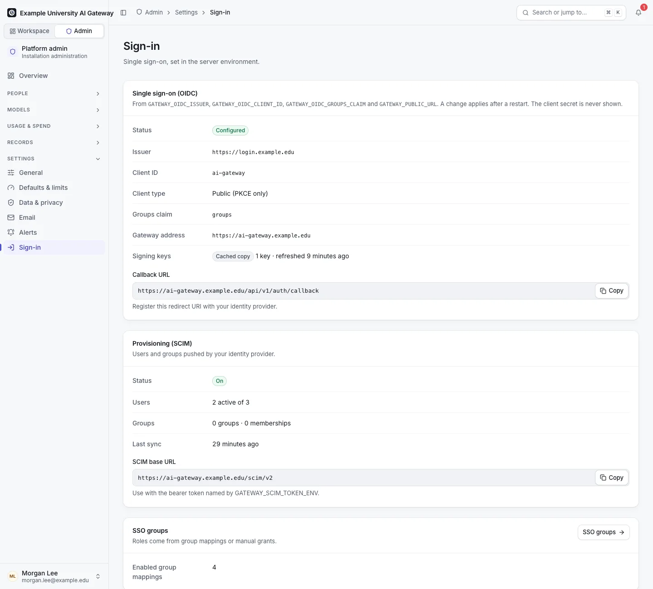Expand the RECORDS section
This screenshot has width=653, height=589.
tap(54, 142)
